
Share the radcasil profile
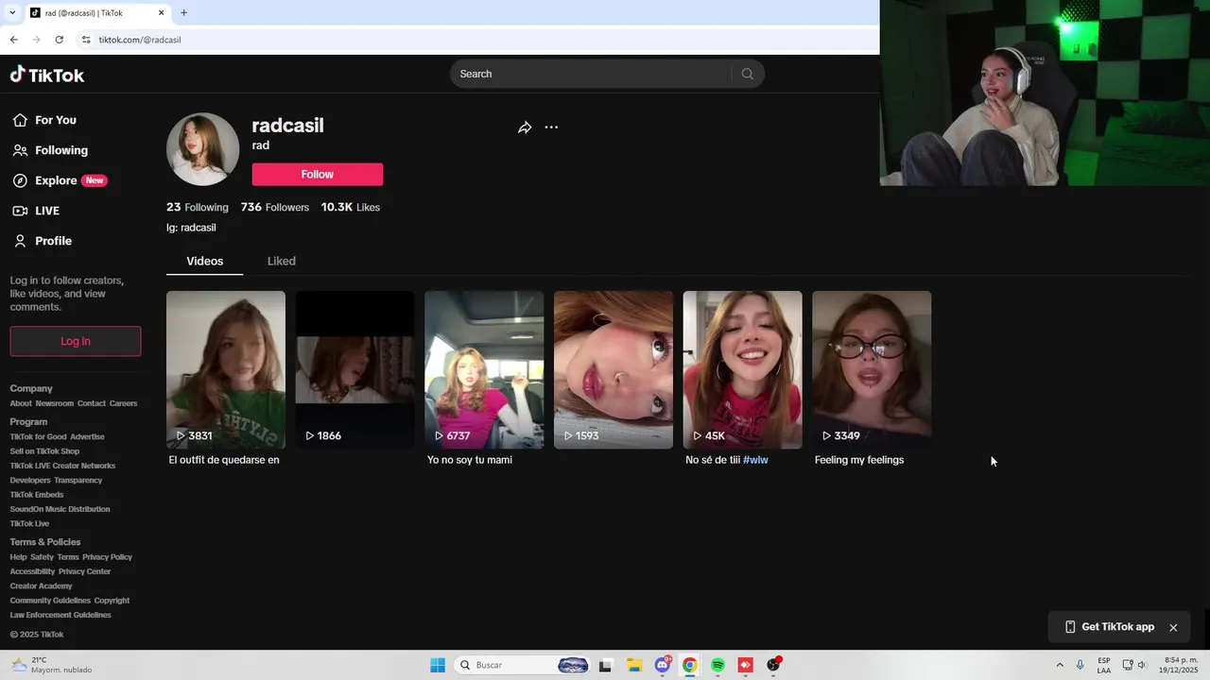coord(525,127)
